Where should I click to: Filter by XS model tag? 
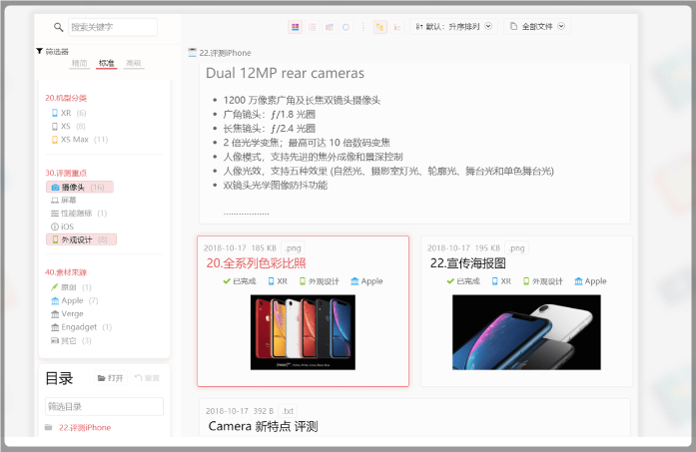[68, 127]
